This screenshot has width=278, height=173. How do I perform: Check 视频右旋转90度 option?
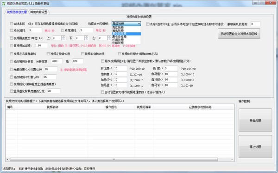point(82,54)
